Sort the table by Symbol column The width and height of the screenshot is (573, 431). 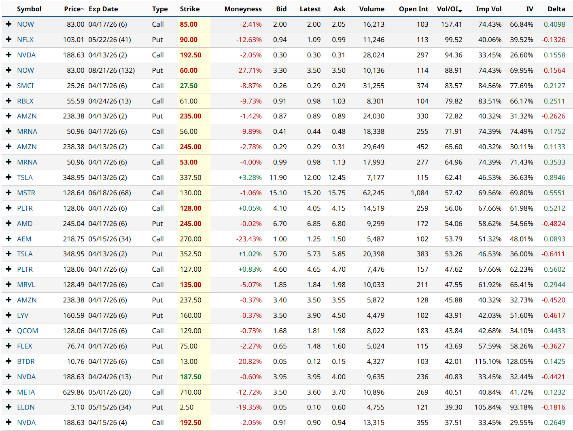[29, 9]
